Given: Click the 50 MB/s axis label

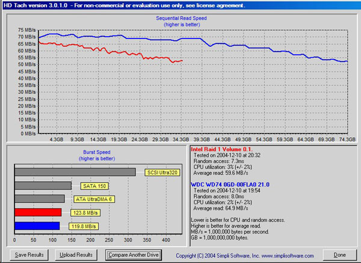Looking at the screenshot, I should click(x=26, y=64).
